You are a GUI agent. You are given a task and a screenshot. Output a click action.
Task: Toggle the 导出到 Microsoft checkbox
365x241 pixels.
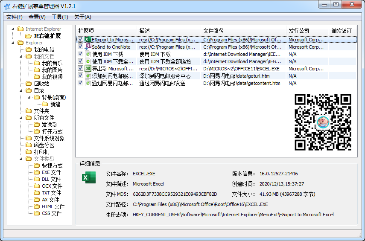(x=80, y=68)
